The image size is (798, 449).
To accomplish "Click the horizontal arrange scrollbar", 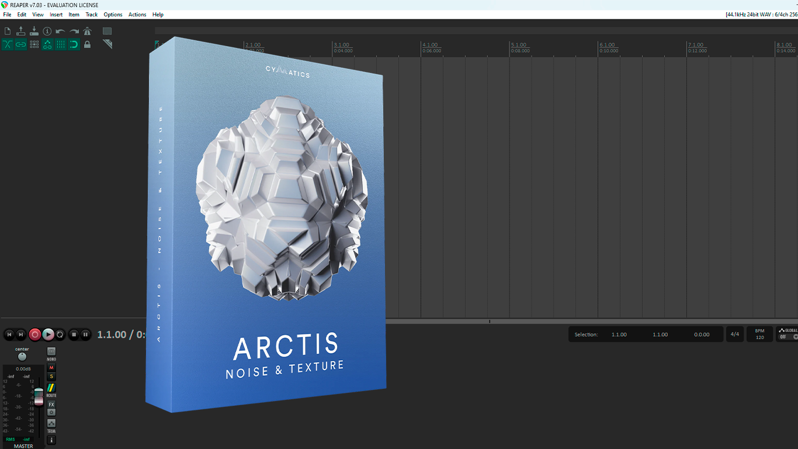I will point(591,321).
